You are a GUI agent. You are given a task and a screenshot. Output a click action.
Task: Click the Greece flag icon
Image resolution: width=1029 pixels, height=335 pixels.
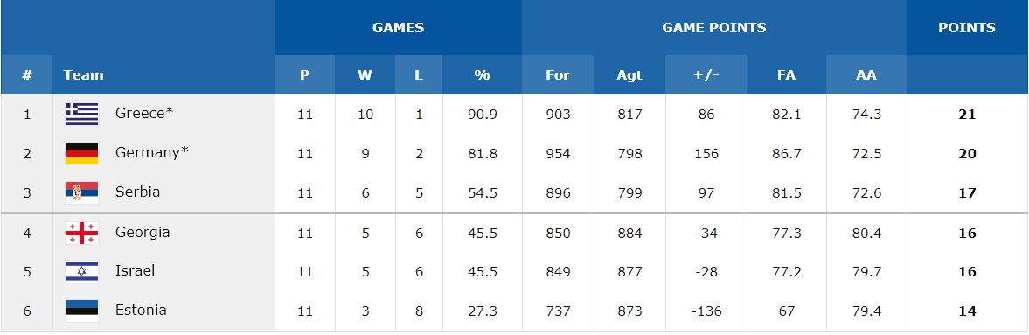point(81,115)
